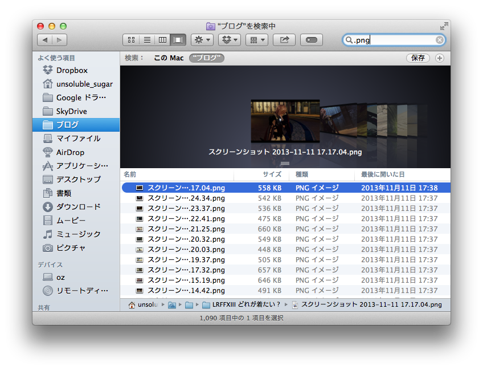Click the Cover Flow resize handle
Image resolution: width=483 pixels, height=370 pixels.
coord(284,163)
